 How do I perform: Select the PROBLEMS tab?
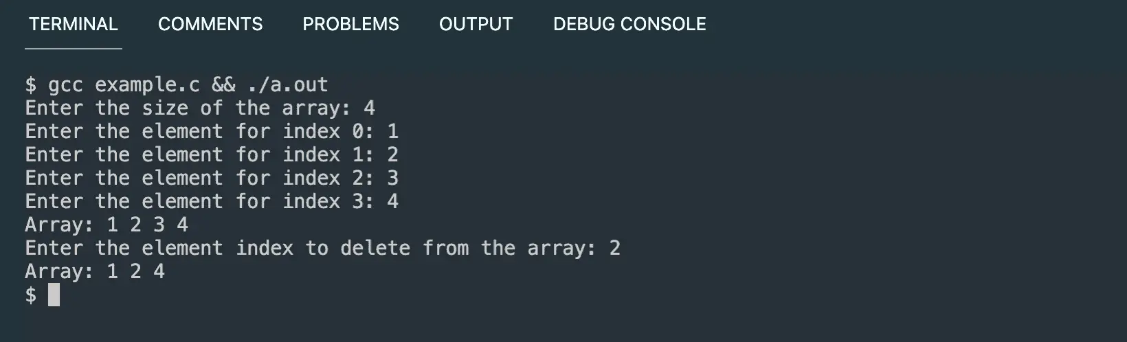[x=350, y=24]
